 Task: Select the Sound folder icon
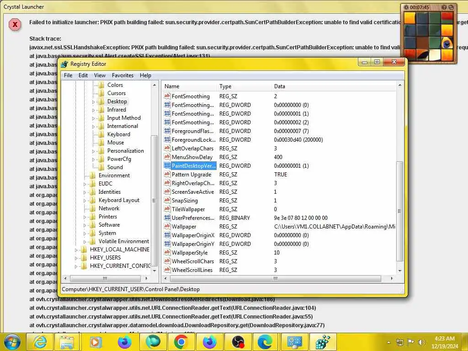click(101, 167)
